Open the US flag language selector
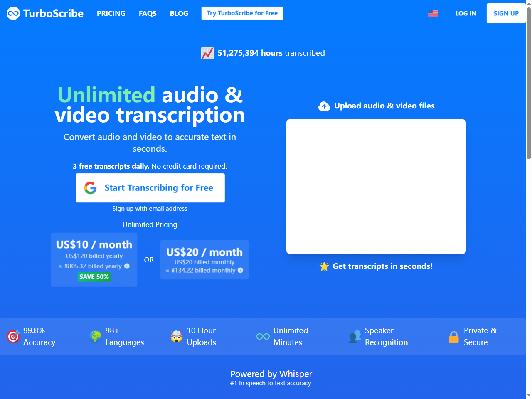This screenshot has width=532, height=399. (433, 13)
